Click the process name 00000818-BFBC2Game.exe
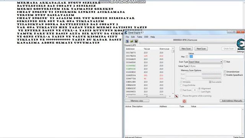Screen dimensions: 245x138 click(x=185, y=40)
